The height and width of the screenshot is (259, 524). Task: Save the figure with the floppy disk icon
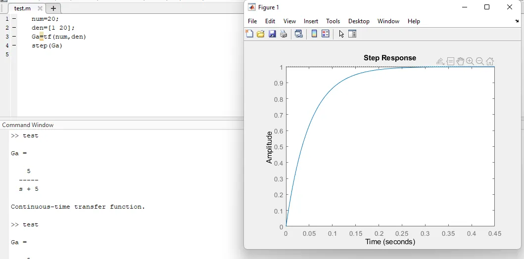(272, 34)
